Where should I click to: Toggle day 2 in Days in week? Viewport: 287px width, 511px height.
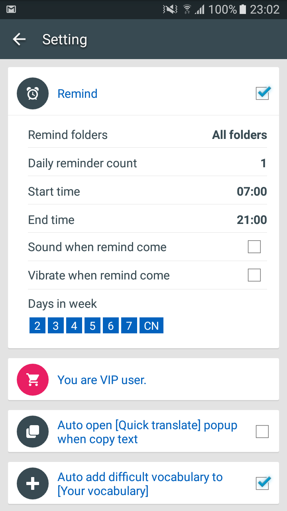[37, 326]
